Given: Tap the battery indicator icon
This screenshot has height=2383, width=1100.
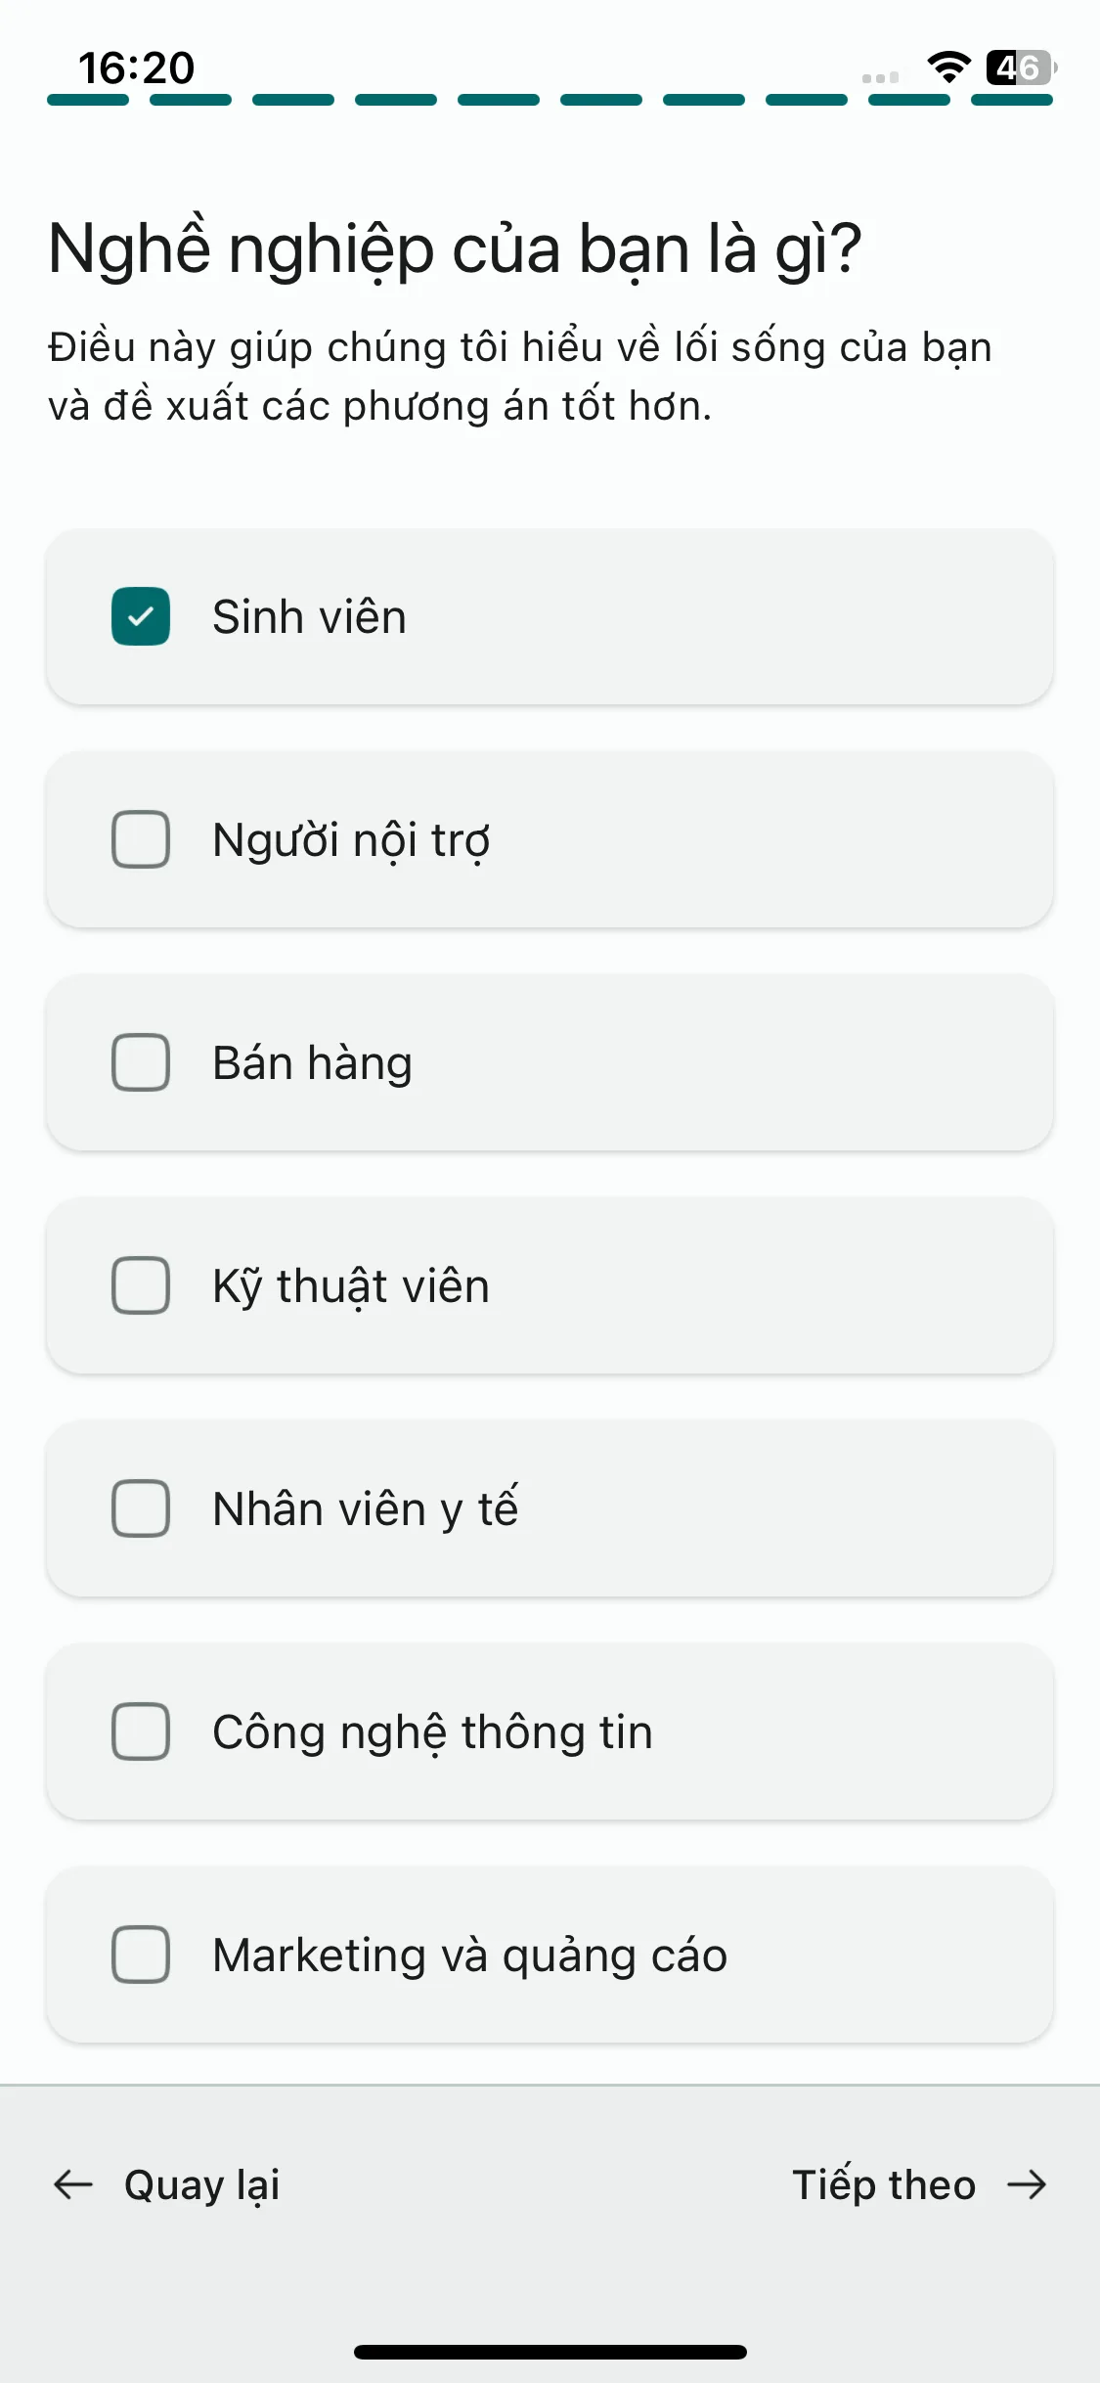Looking at the screenshot, I should click(1021, 67).
